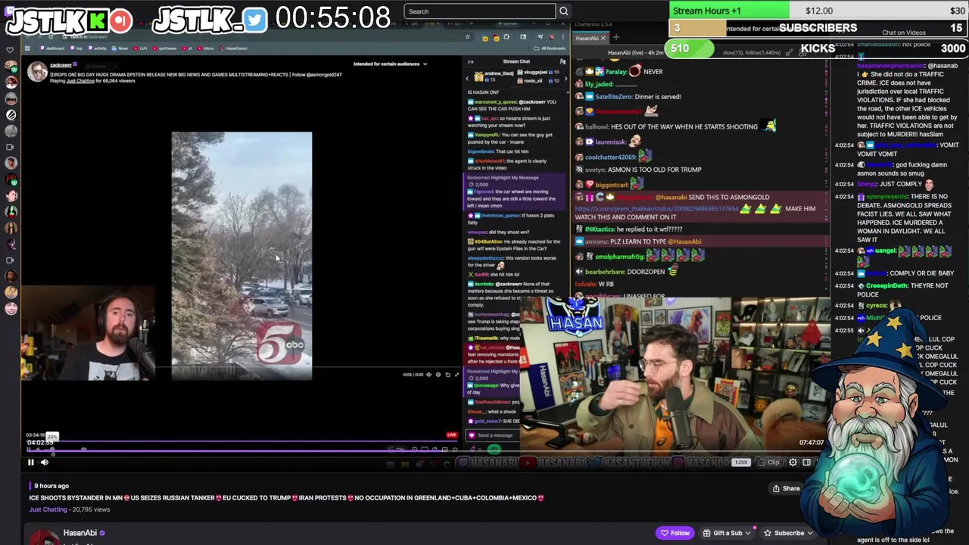Click username 'openpresents' in right chat
The width and height of the screenshot is (969, 545).
[x=886, y=197]
